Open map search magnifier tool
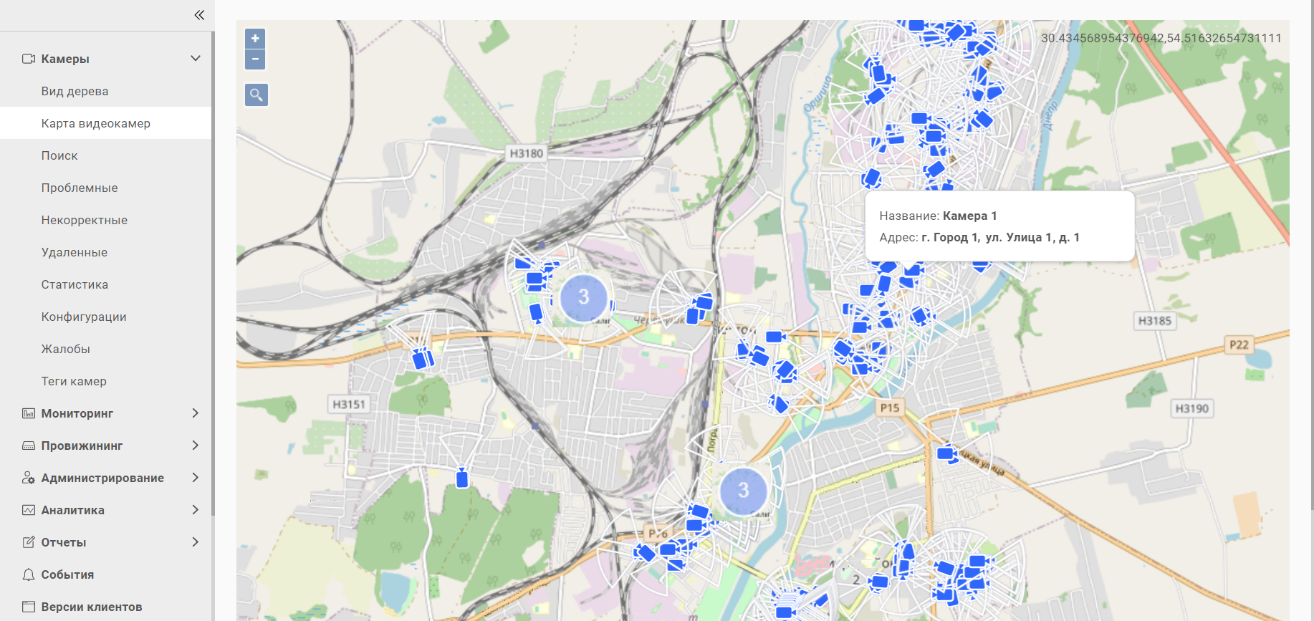 (256, 95)
